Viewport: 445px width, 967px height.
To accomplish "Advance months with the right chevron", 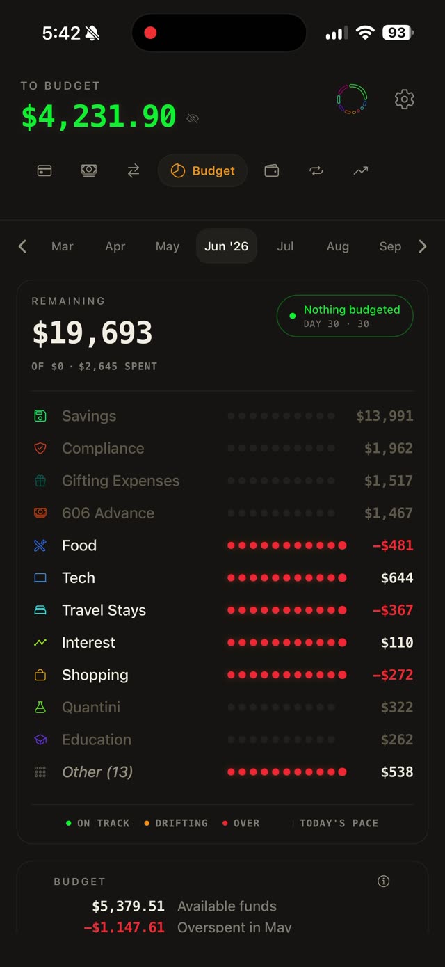I will coord(422,246).
